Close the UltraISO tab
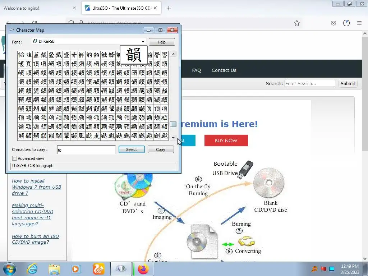Screen dimensions: 368x276 155,8
